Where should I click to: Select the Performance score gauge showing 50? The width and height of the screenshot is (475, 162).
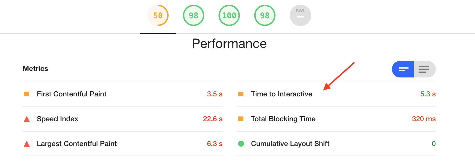pyautogui.click(x=158, y=15)
